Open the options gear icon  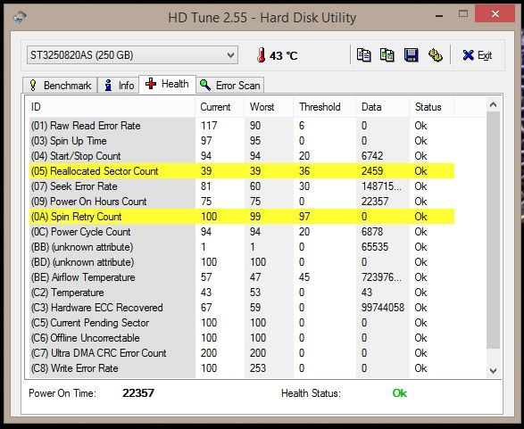click(436, 55)
